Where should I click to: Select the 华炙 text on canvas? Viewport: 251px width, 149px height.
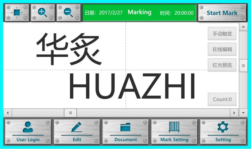[69, 49]
